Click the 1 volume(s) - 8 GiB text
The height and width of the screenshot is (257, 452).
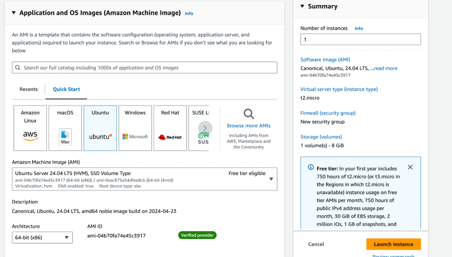[x=322, y=146]
